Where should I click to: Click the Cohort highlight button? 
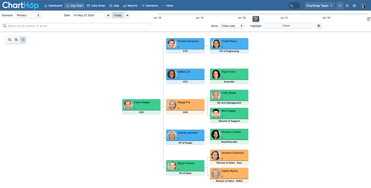tap(287, 26)
